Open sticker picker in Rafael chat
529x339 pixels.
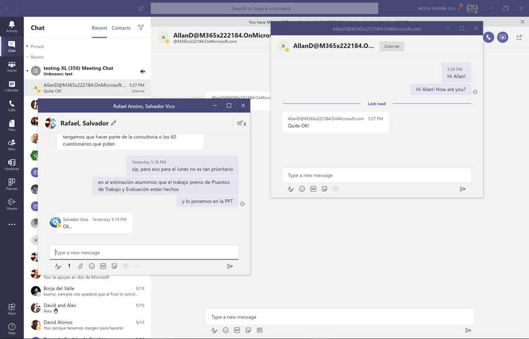[x=114, y=266]
